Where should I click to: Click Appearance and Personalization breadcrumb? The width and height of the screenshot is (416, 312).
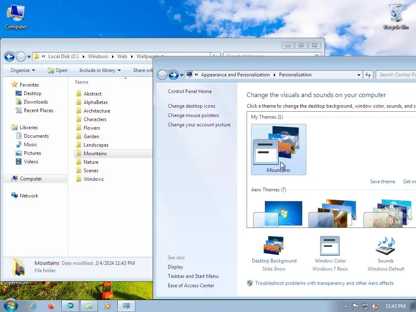(x=235, y=75)
